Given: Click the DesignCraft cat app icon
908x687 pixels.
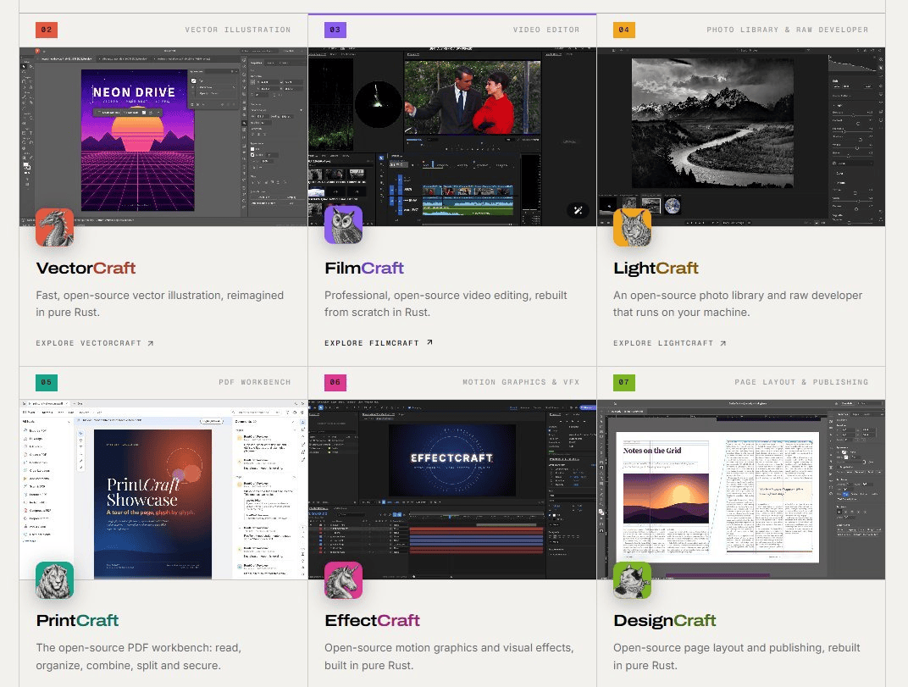Looking at the screenshot, I should (633, 580).
